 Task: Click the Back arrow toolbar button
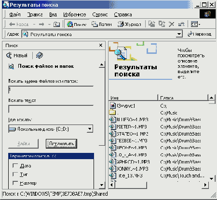(x=19, y=25)
